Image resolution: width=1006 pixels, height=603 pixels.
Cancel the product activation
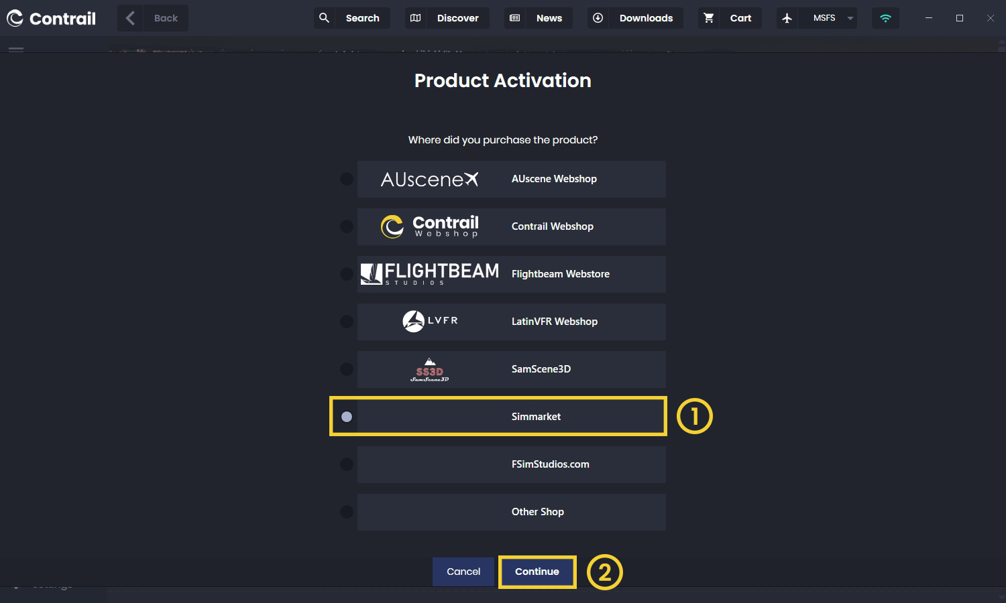tap(463, 572)
